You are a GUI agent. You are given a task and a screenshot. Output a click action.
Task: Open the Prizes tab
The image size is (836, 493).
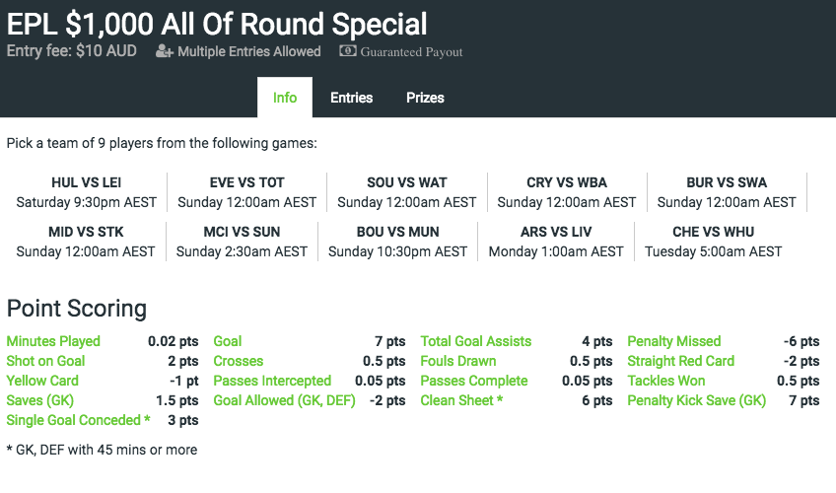pos(425,98)
